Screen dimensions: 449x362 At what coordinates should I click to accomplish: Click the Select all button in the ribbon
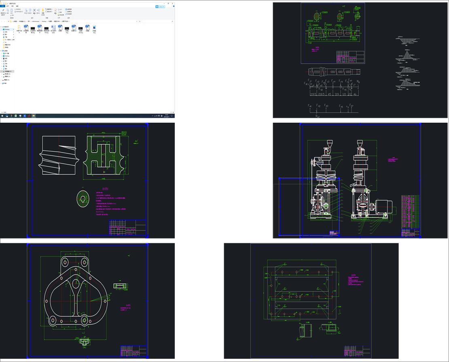pyautogui.click(x=69, y=9)
